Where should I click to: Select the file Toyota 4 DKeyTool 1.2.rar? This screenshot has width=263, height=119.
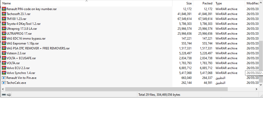tap(23, 24)
